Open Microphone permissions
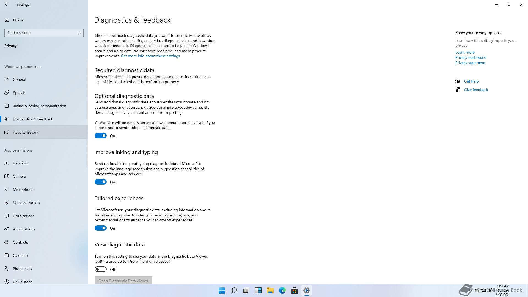Screen dimensions: 528x297 (44, 189)
